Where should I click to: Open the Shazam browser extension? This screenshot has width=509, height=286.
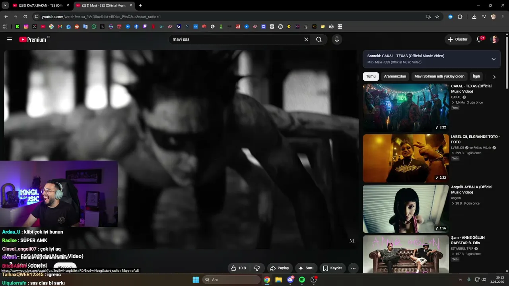451,17
